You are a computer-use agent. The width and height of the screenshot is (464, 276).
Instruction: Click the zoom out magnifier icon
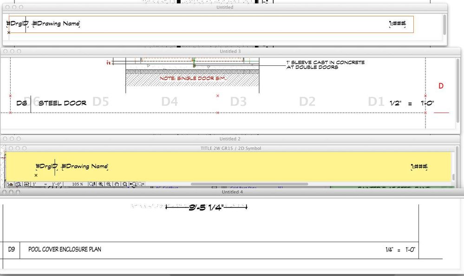coord(109,184)
